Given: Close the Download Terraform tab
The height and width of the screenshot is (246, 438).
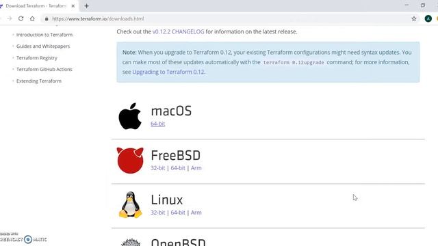Looking at the screenshot, I should (73, 6).
